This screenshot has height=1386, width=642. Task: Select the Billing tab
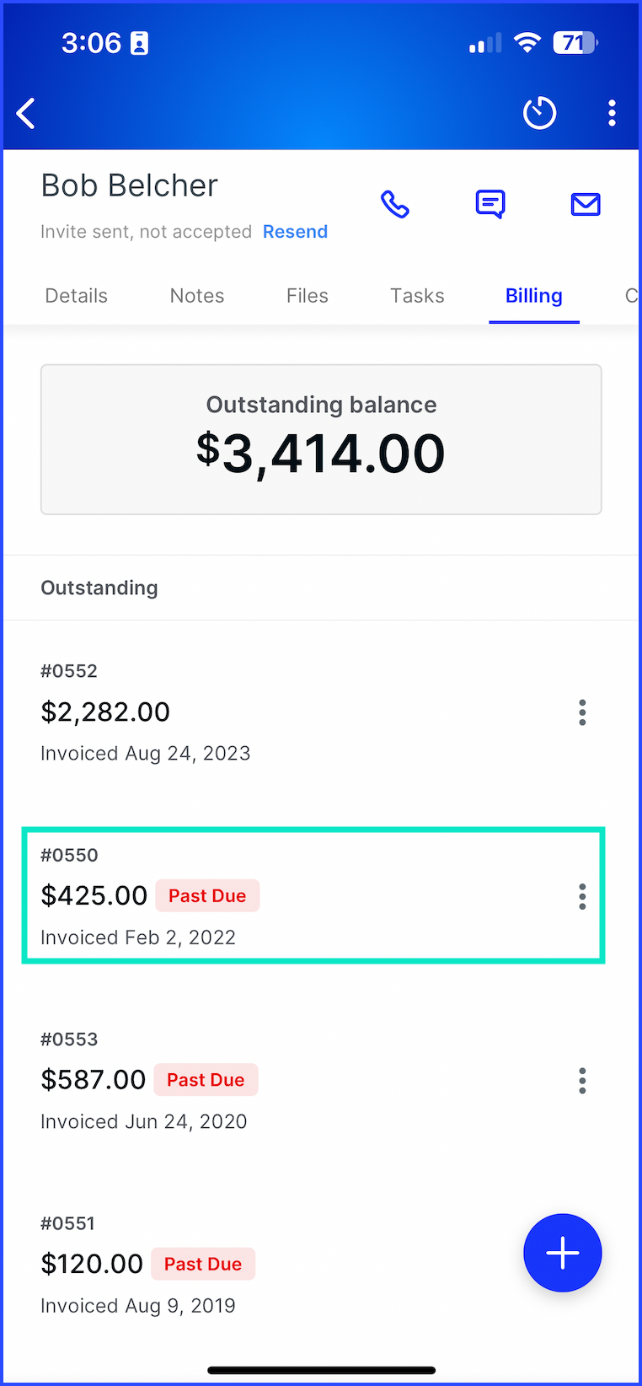coord(534,296)
